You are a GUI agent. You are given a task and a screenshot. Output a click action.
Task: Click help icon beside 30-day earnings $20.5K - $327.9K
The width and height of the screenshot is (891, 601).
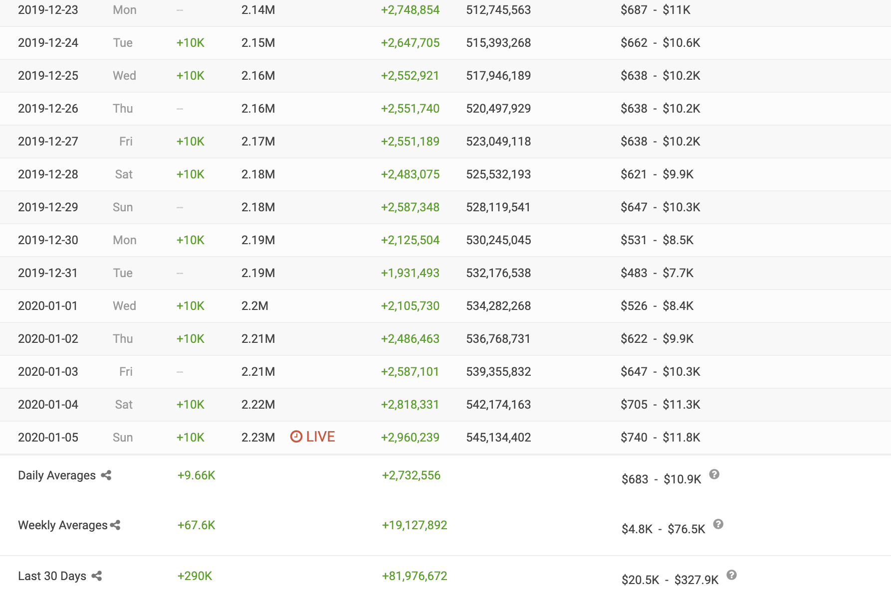coord(731,575)
